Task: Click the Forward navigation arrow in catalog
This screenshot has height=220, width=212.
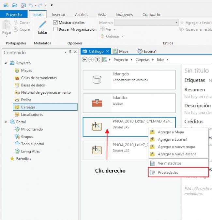Action: click(91, 59)
